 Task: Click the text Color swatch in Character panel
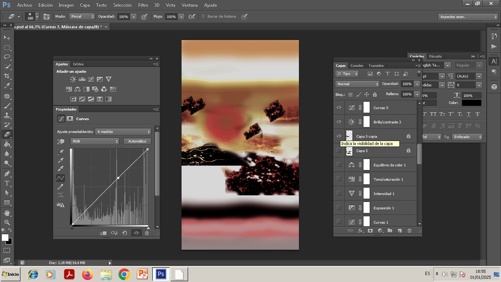(471, 103)
